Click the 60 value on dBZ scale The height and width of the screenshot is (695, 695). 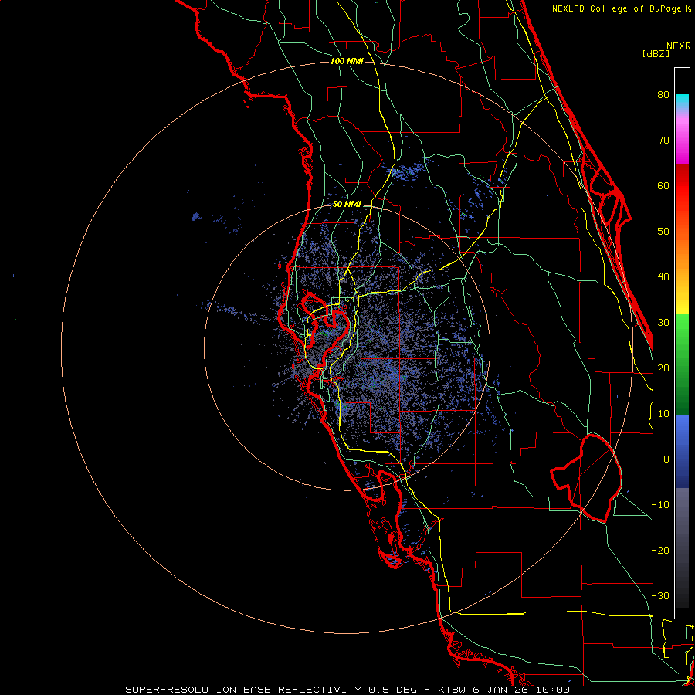coord(663,185)
